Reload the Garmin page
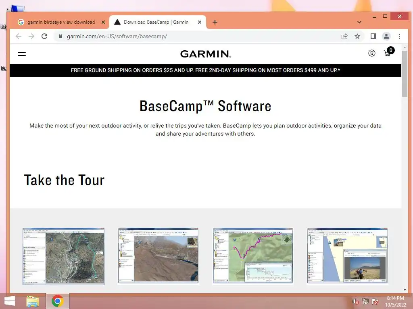Viewport: 413px width, 309px height. 44,36
